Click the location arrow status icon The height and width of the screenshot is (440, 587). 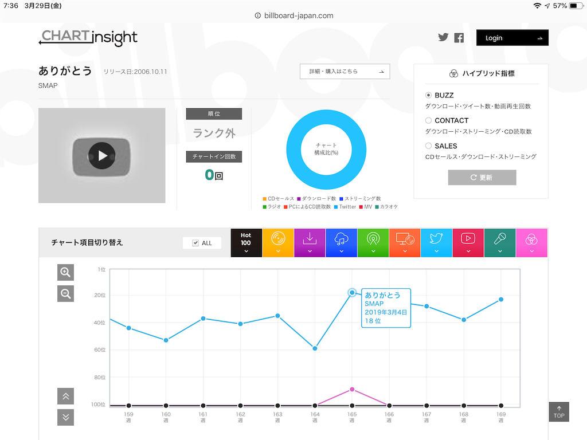click(547, 6)
